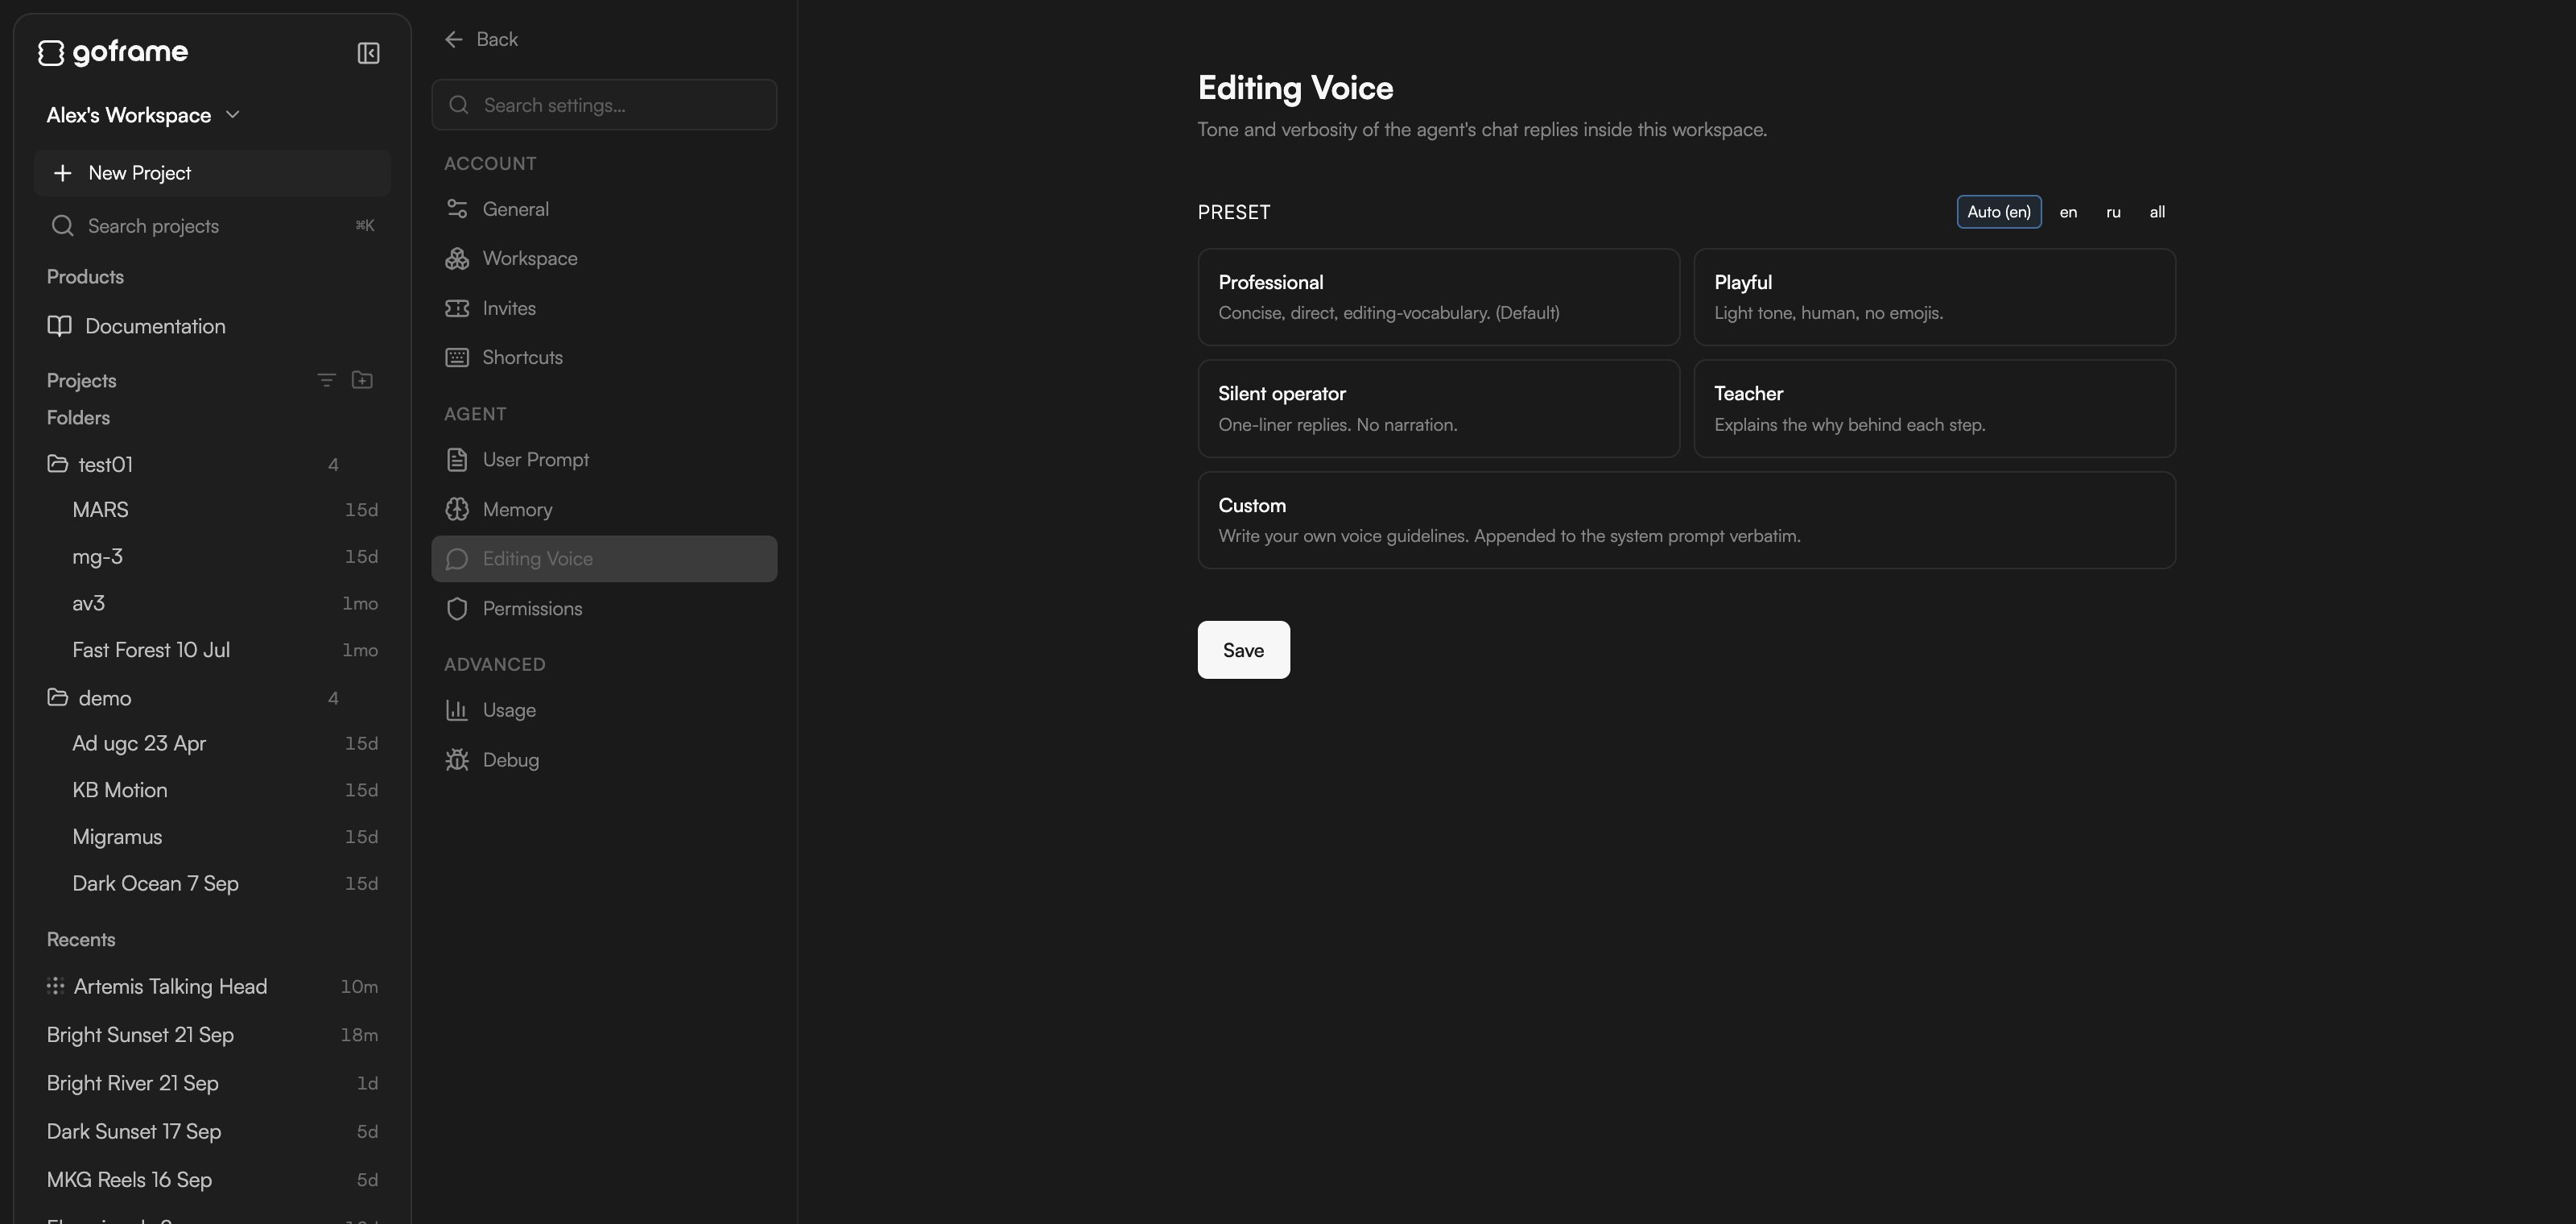2576x1224 pixels.
Task: Open the MARS project
Action: pos(212,510)
